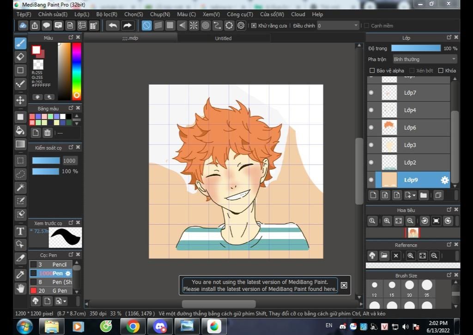Hide the Lớp3 layer

coord(371,145)
